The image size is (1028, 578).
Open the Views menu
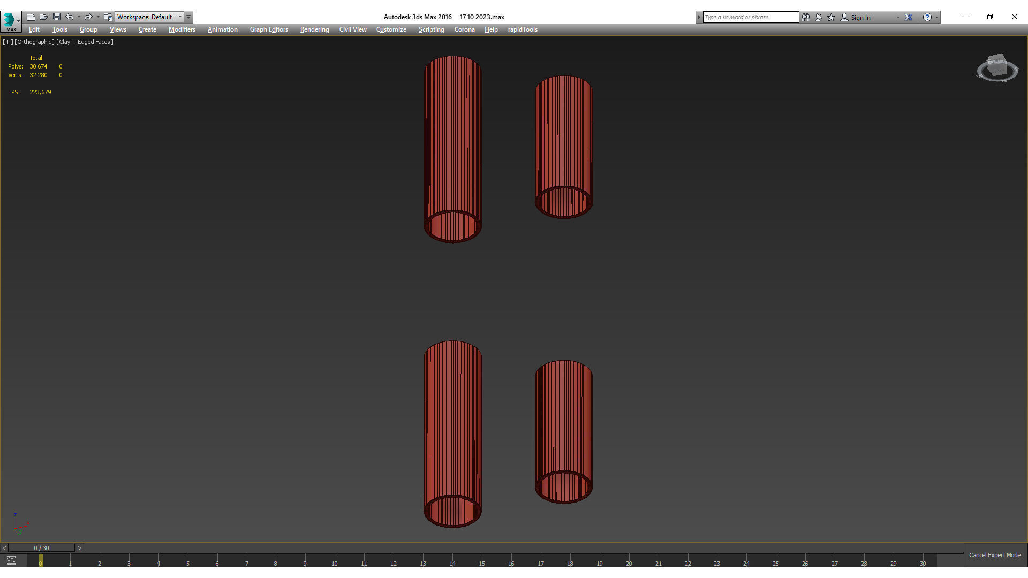[118, 29]
